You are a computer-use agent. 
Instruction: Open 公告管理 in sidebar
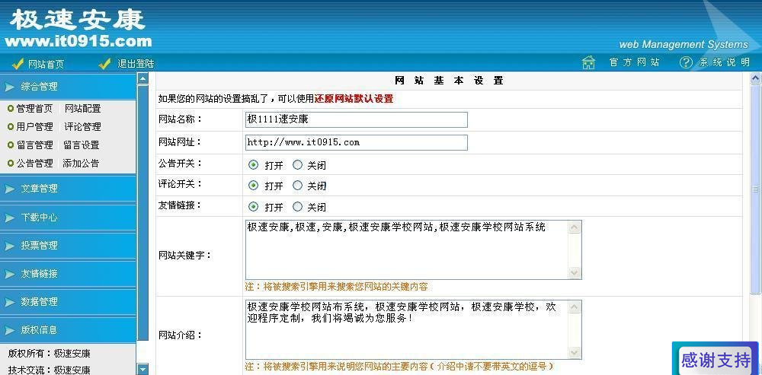pyautogui.click(x=34, y=164)
